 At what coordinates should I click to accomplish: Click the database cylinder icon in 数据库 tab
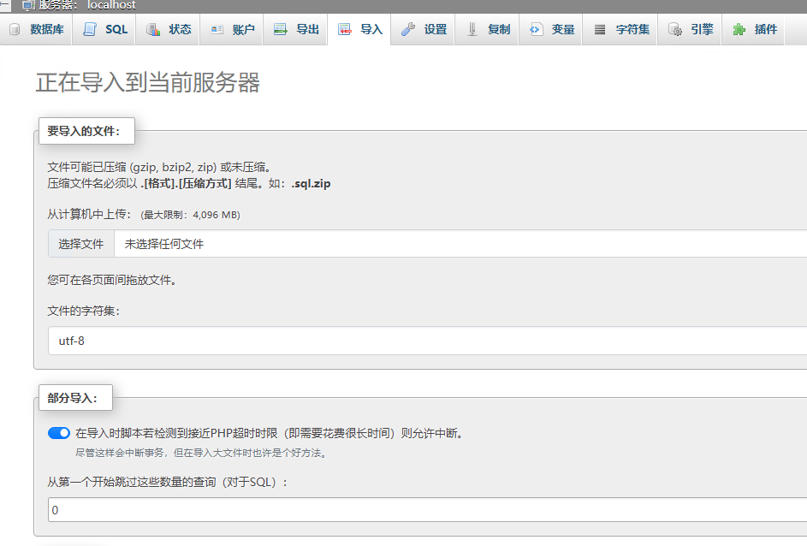coord(15,30)
